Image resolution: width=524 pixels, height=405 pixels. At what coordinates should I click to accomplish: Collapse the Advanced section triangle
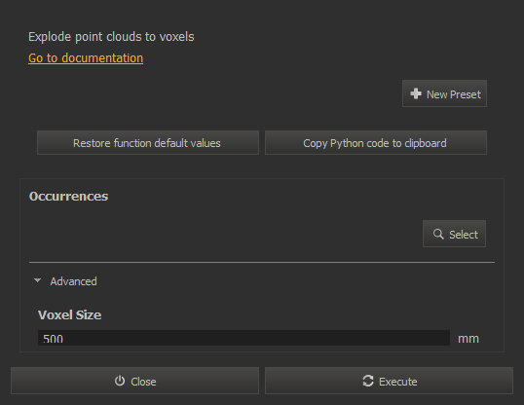[x=37, y=280]
